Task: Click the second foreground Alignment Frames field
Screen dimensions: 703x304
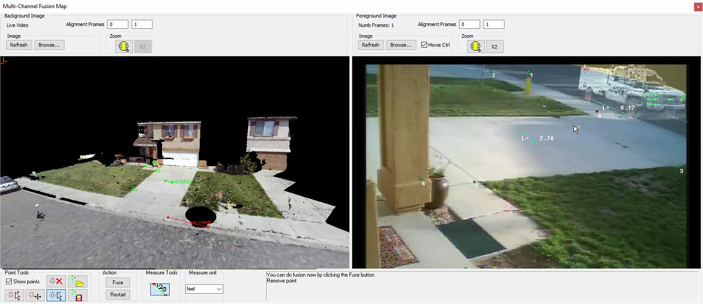Action: 494,24
